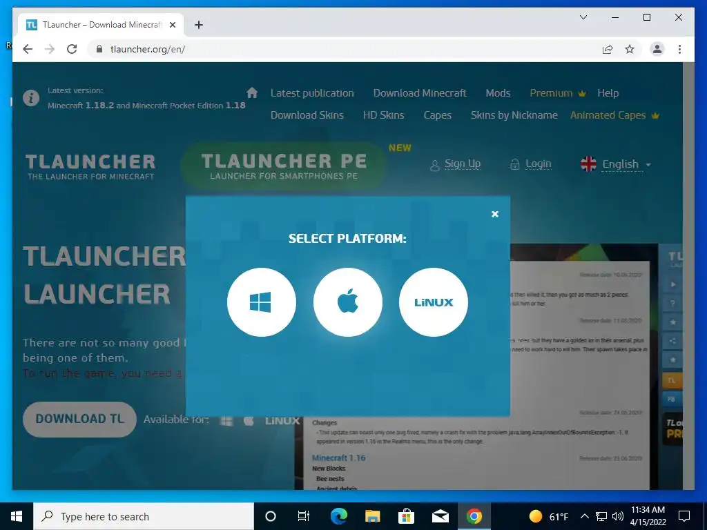
Task: Open the Chrome tab search chevron
Action: (x=583, y=17)
